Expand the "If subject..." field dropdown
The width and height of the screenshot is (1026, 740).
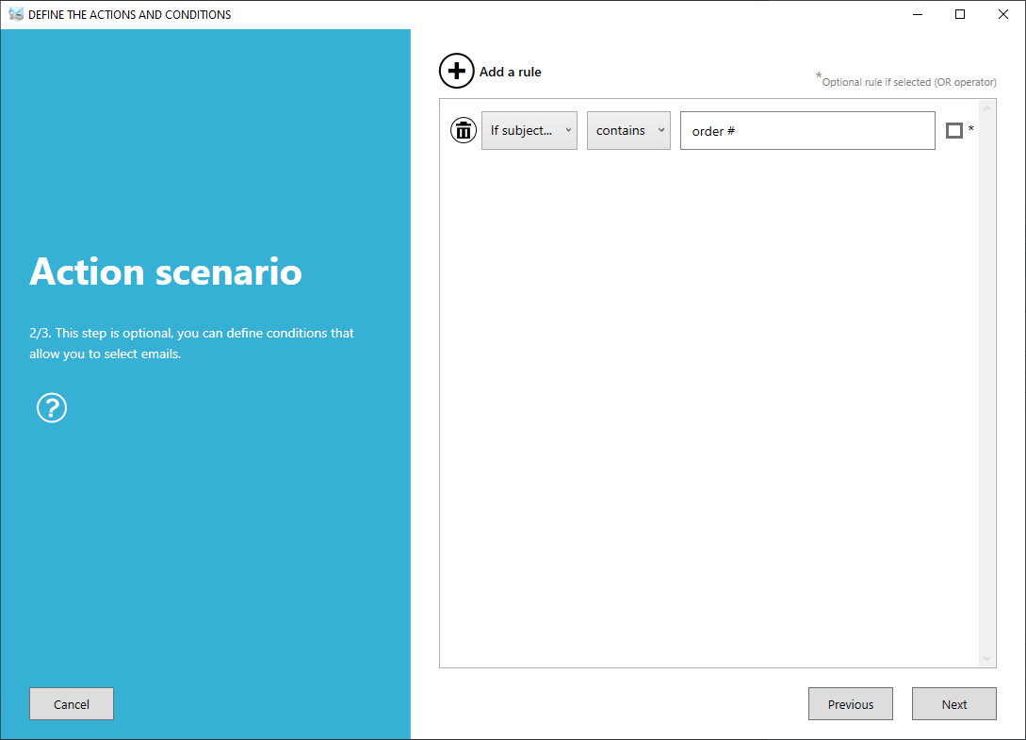point(529,130)
